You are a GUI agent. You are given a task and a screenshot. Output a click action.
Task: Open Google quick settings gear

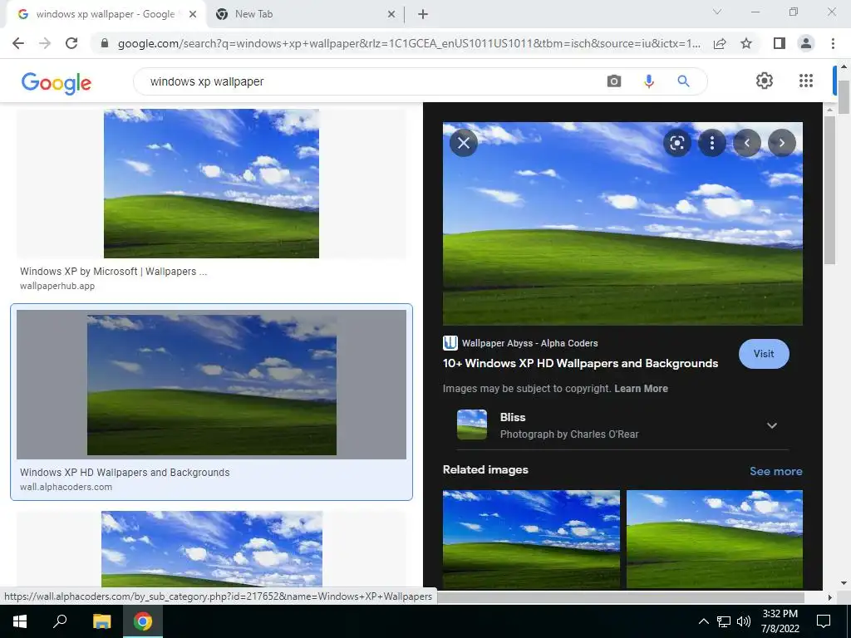pos(765,81)
